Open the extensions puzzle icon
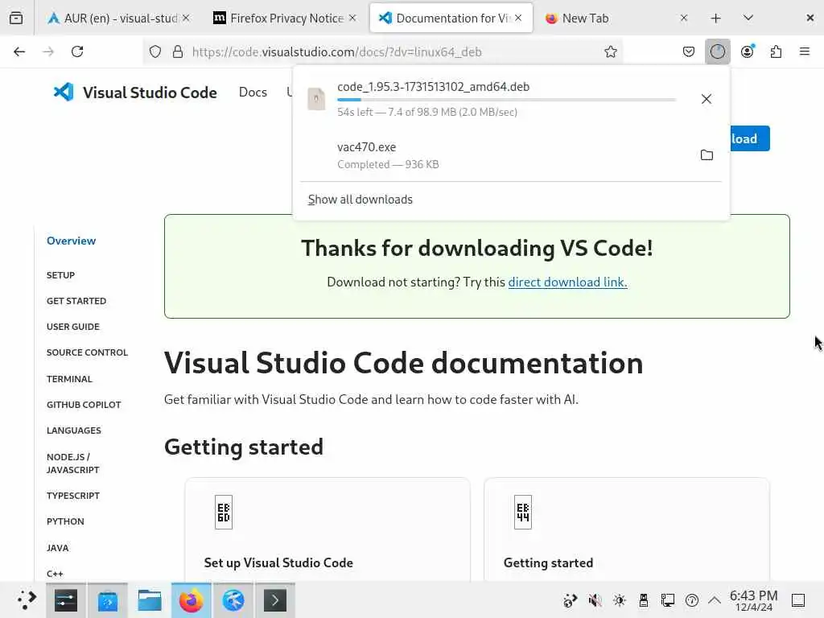Screen dimensions: 824x618 (776, 51)
